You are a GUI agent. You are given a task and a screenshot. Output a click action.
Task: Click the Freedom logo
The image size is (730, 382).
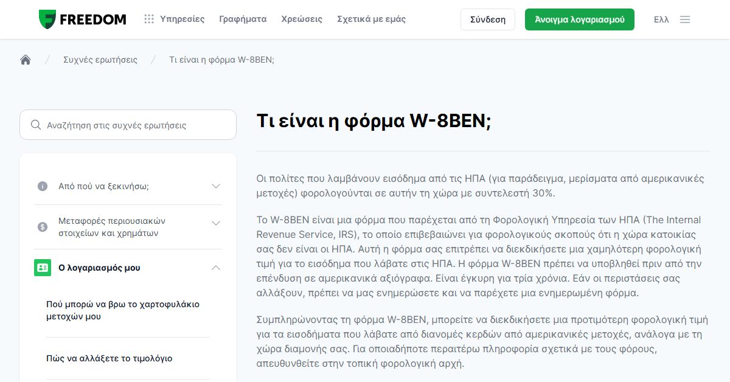82,19
